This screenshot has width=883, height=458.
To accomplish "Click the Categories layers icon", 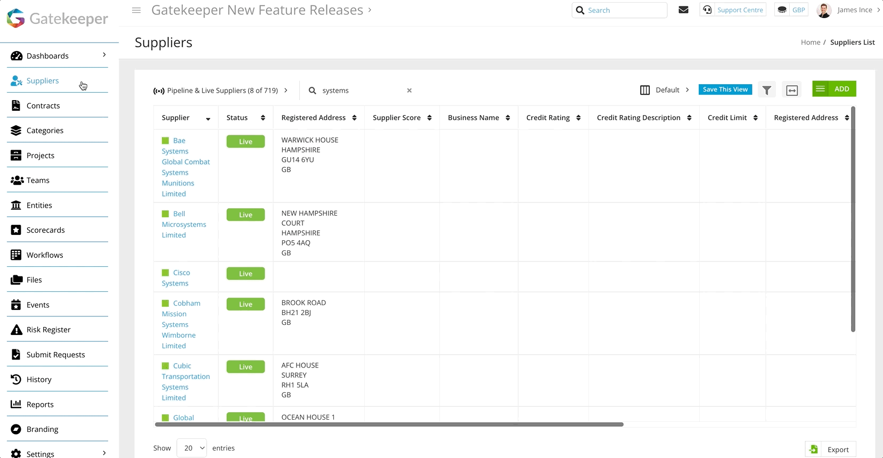I will click(x=17, y=130).
